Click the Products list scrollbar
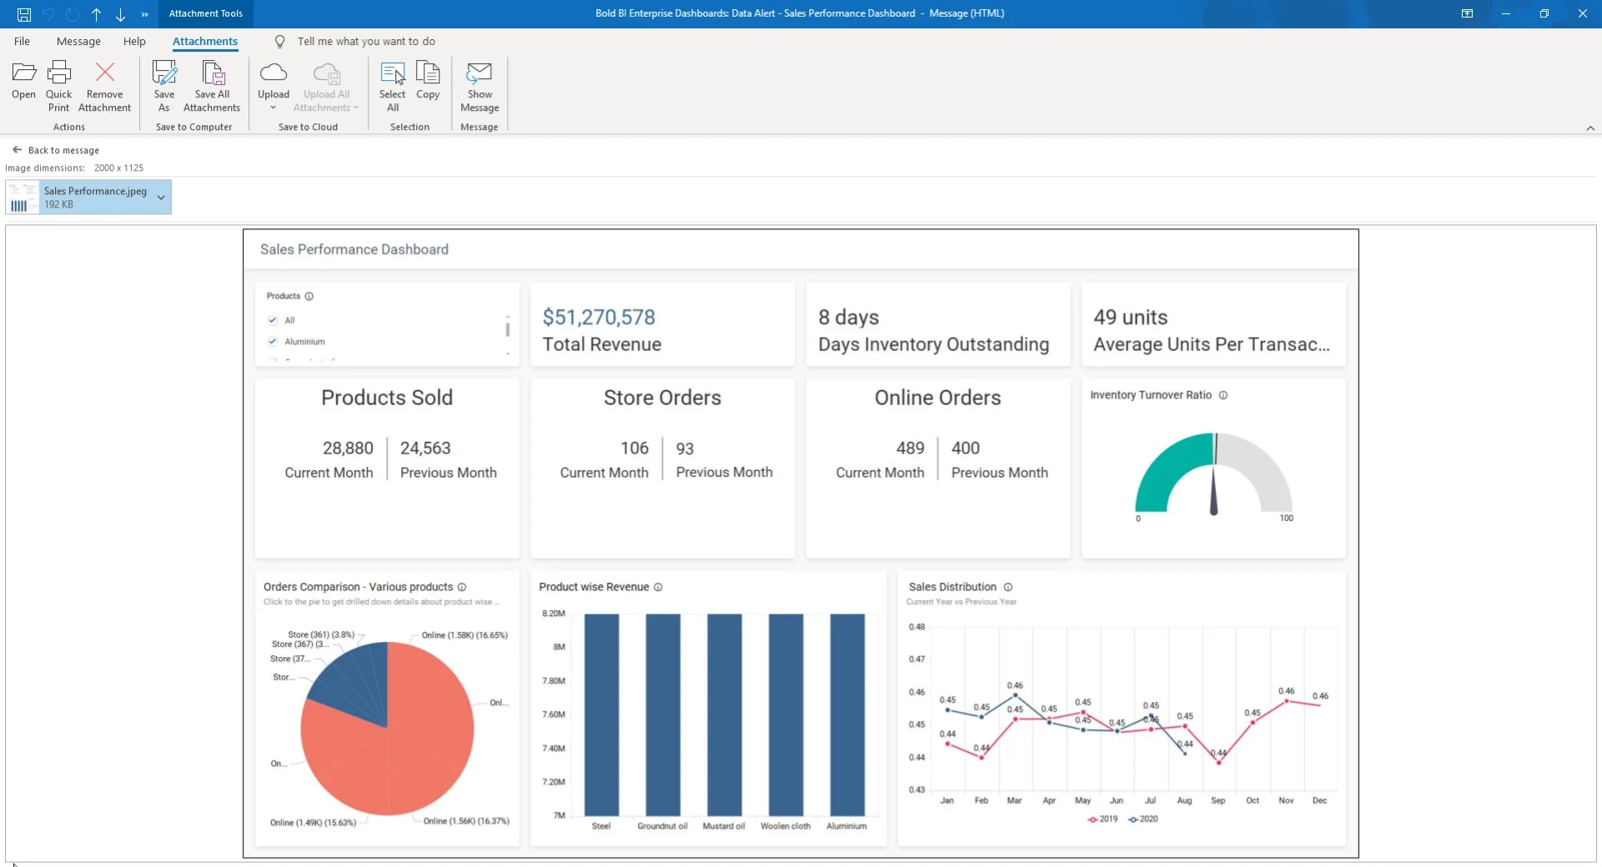Screen dimensions: 1602x867 (x=507, y=330)
